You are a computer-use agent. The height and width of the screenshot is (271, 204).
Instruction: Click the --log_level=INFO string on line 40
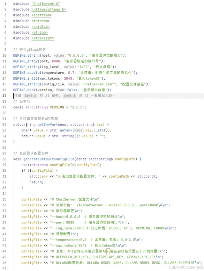click(113, 228)
